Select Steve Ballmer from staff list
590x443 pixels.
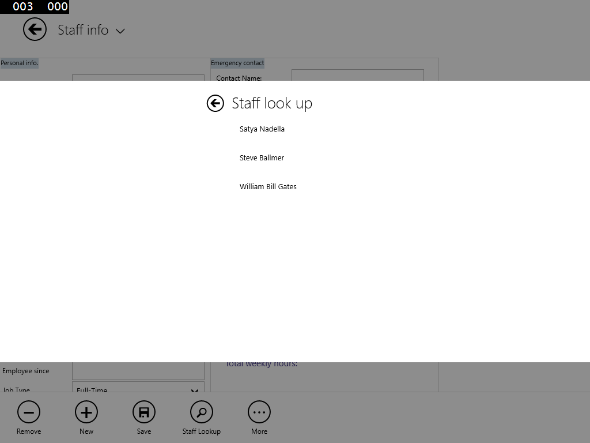(x=262, y=158)
